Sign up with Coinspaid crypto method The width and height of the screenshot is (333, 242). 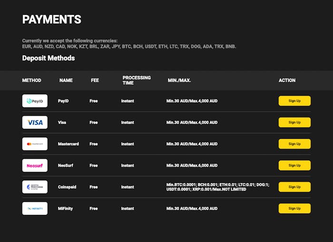294,187
